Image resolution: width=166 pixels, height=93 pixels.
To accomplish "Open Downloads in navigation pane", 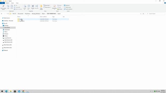I will click(x=7, y=30).
